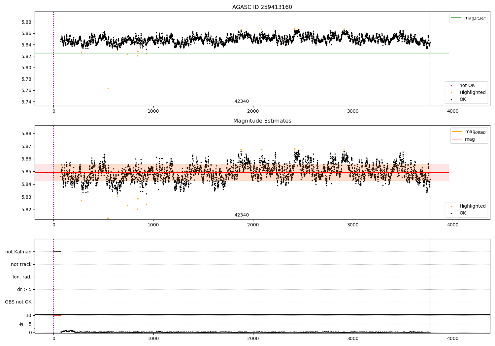Image resolution: width=495 pixels, height=346 pixels.
Task: Click the green mag AGASC legend line
Action: point(456,18)
